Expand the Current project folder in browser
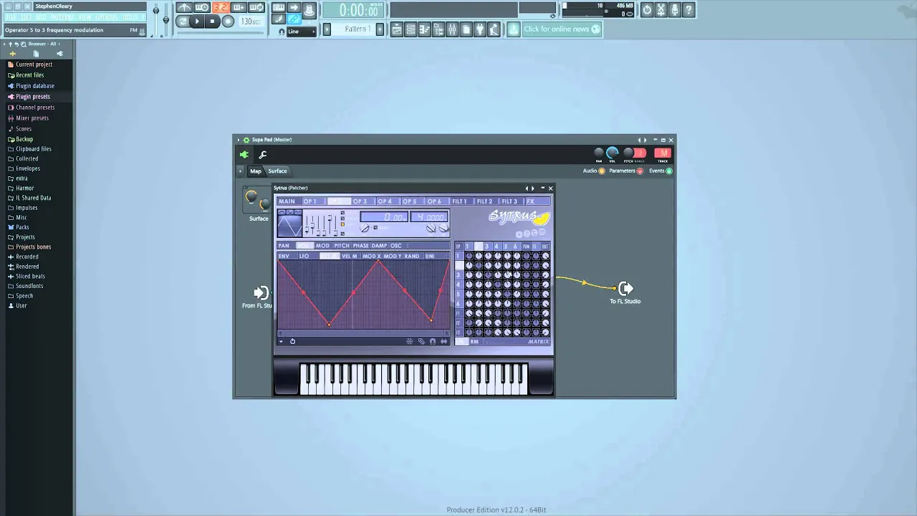 (34, 64)
